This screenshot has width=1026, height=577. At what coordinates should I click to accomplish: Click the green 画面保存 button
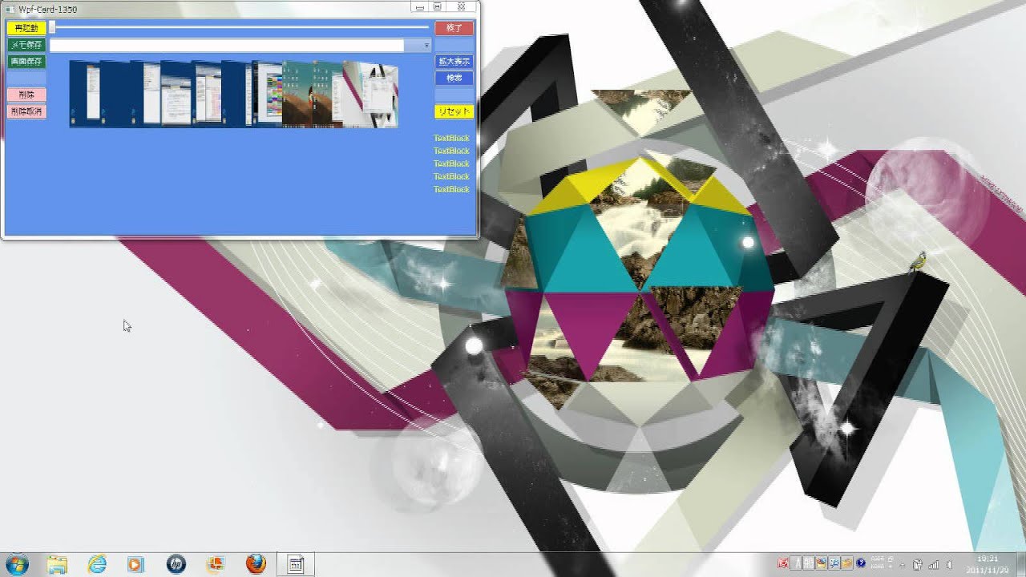tap(26, 61)
